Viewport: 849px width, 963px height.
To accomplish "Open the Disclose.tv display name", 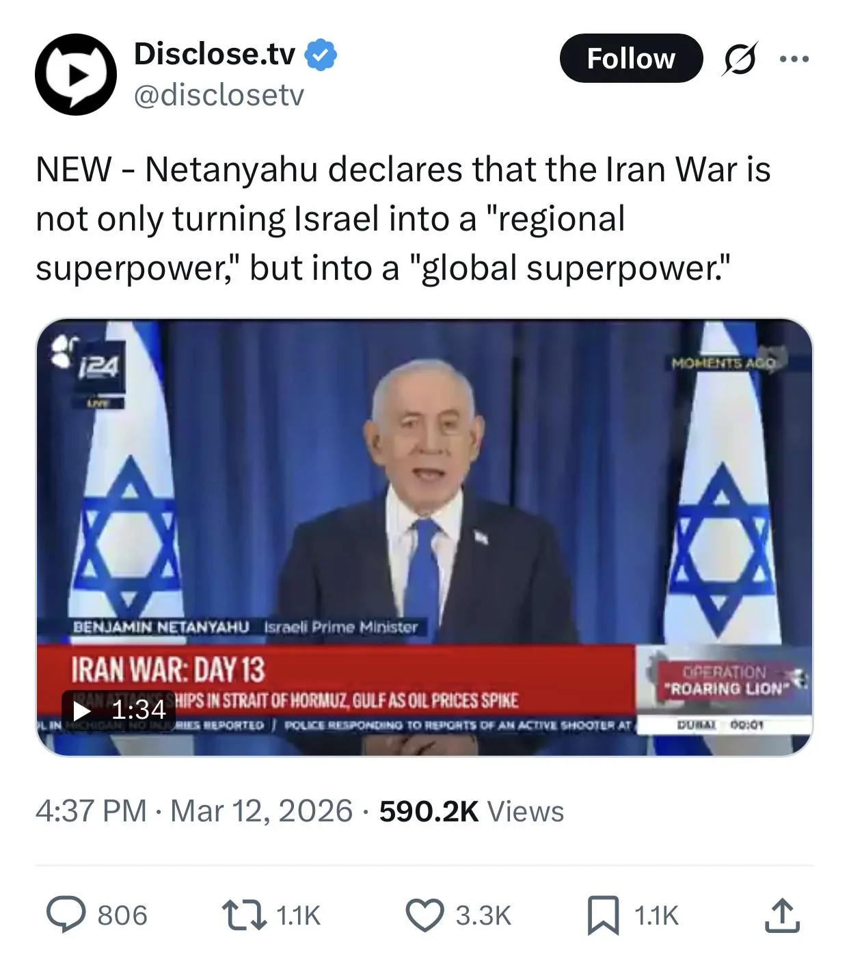I will coord(215,54).
